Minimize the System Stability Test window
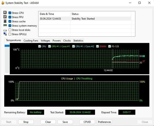This screenshot has height=126, width=154. (130, 3)
